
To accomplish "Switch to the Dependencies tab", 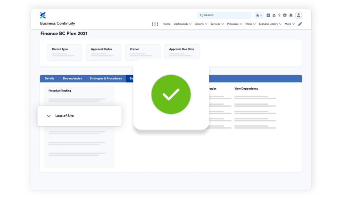I will 72,79.
